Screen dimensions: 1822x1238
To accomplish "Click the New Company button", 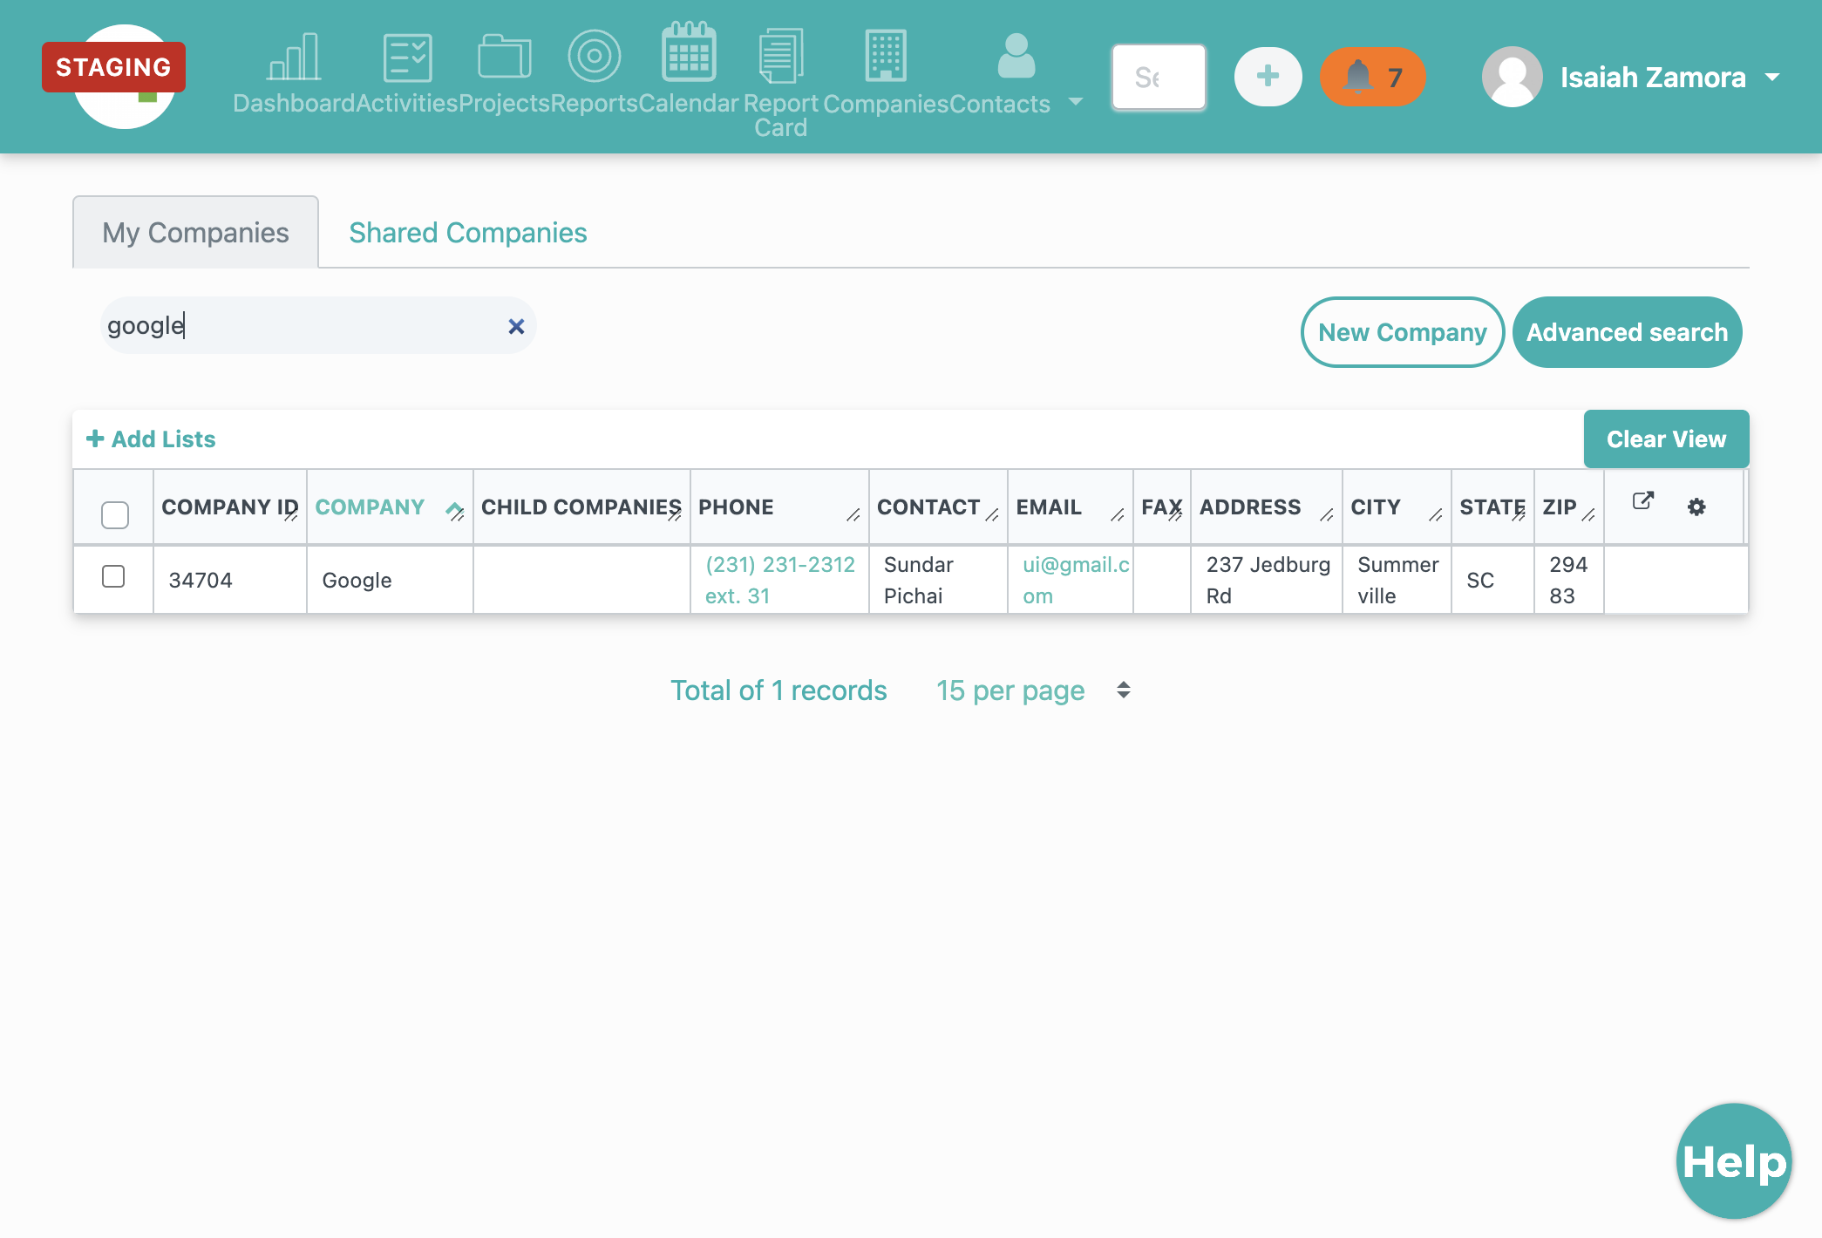I will click(x=1402, y=332).
